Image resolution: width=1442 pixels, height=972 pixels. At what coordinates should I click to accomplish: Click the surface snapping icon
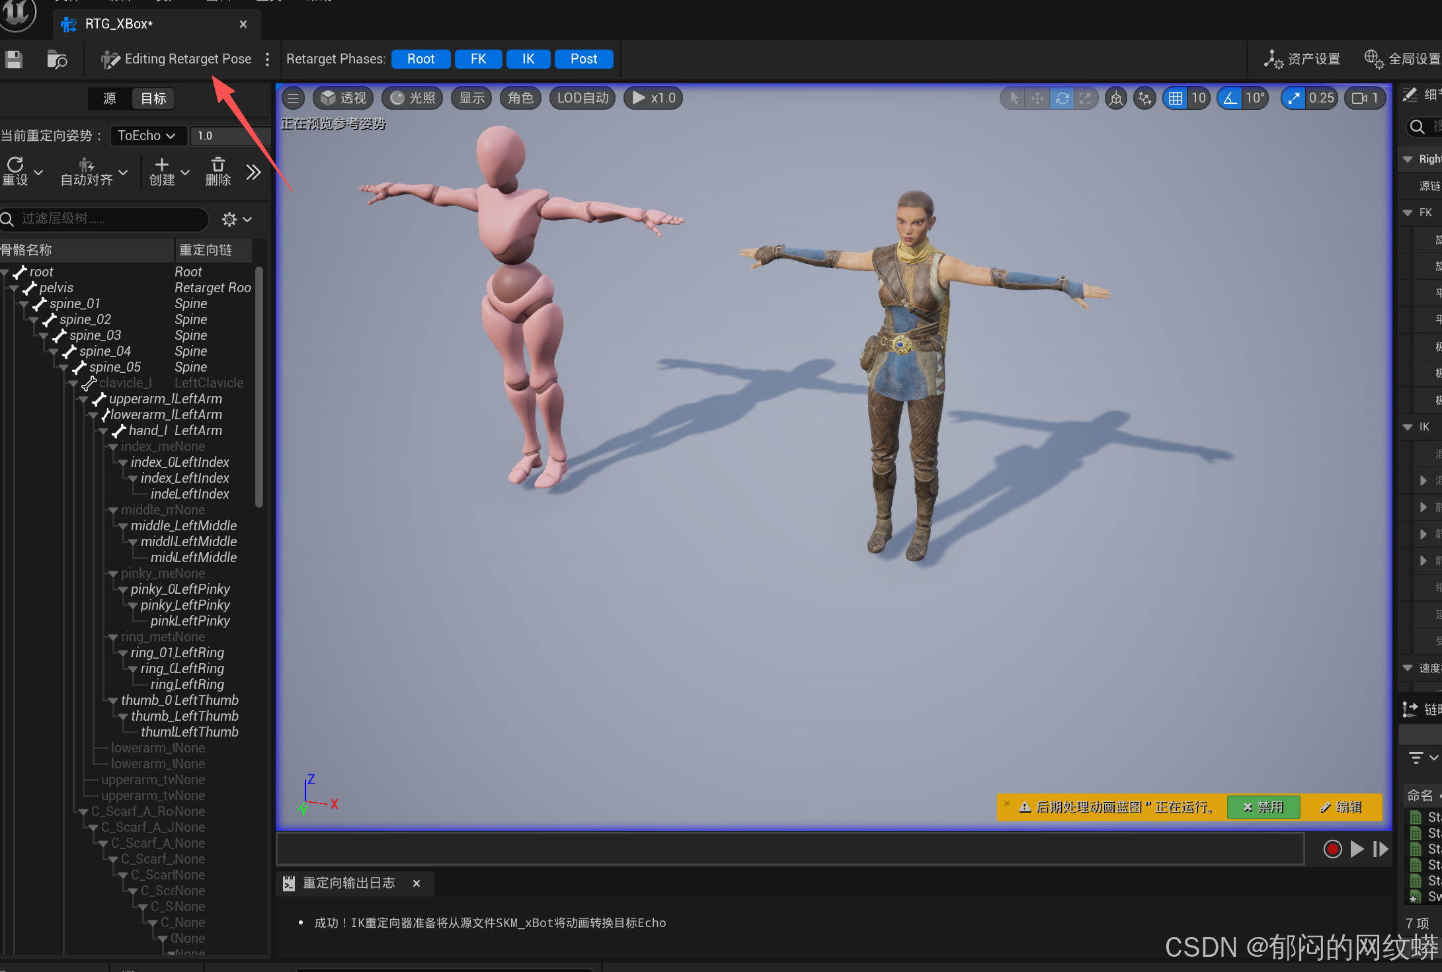coord(1144,99)
